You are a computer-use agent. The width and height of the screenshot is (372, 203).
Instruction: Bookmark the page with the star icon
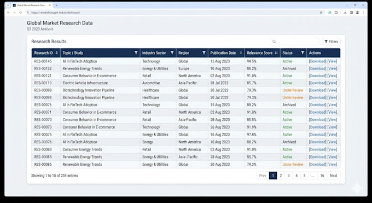pyautogui.click(x=321, y=13)
